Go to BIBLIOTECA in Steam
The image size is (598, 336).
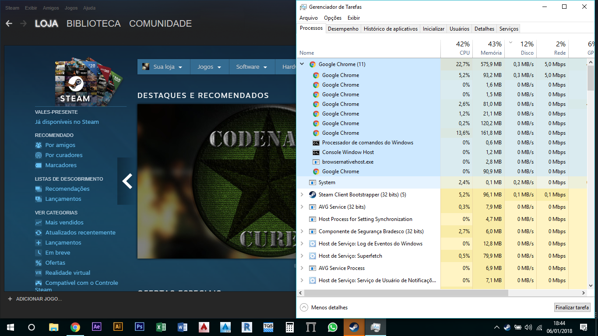(x=94, y=24)
